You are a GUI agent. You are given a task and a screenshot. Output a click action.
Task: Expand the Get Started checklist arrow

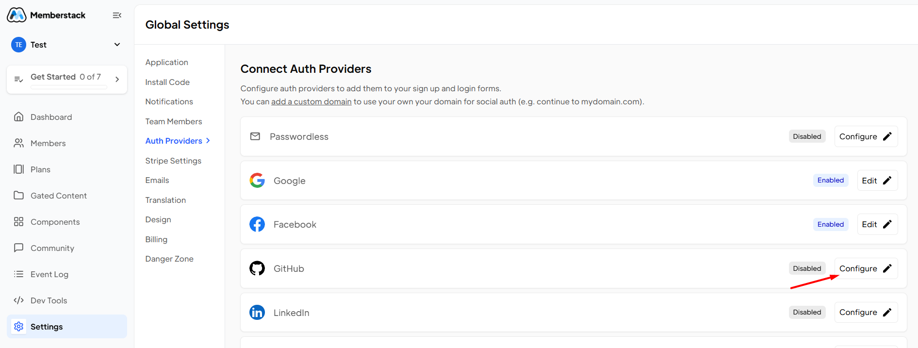(x=117, y=79)
